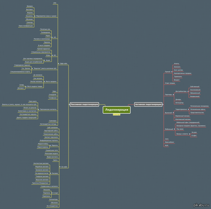Screen dimensions: 211x209
Task: Toggle the collapse dot beside Прямой
Action: [x=172, y=72]
